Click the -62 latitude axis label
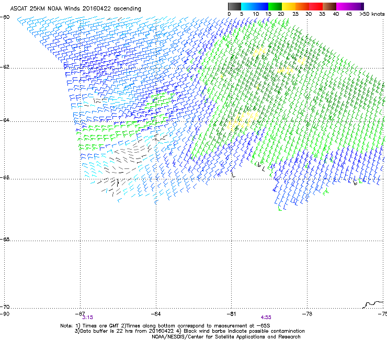Image resolution: width=387 pixels, height=340 pixels. (x=5, y=67)
